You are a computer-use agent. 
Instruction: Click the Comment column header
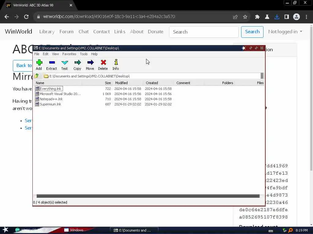189,83
